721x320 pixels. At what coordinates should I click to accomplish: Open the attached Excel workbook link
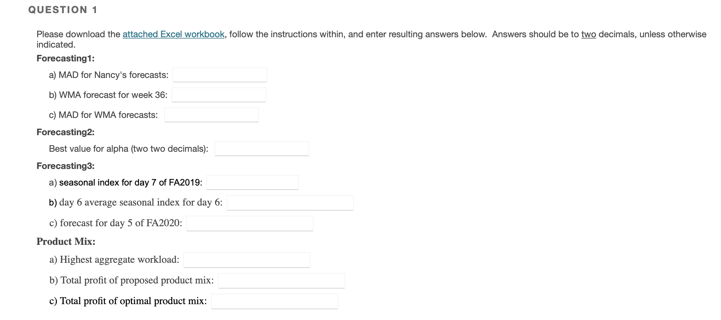173,34
